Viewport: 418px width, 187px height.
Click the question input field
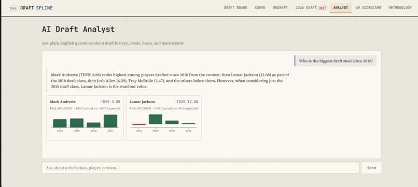coord(200,168)
